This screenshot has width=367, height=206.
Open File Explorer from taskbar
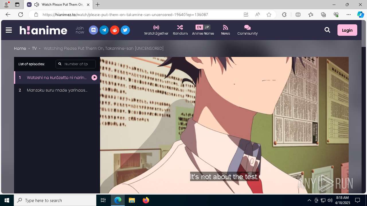click(x=132, y=200)
